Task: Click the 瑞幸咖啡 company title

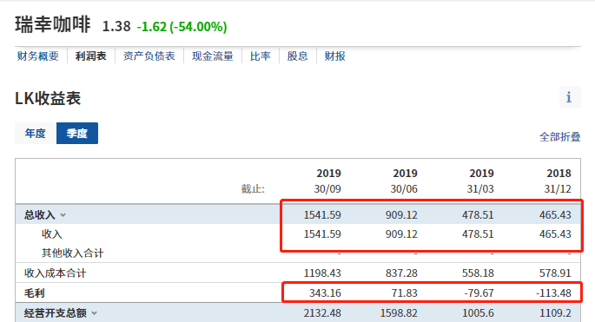Action: tap(53, 24)
